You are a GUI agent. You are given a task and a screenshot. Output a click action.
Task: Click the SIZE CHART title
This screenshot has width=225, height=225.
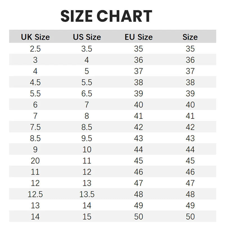click(x=106, y=16)
